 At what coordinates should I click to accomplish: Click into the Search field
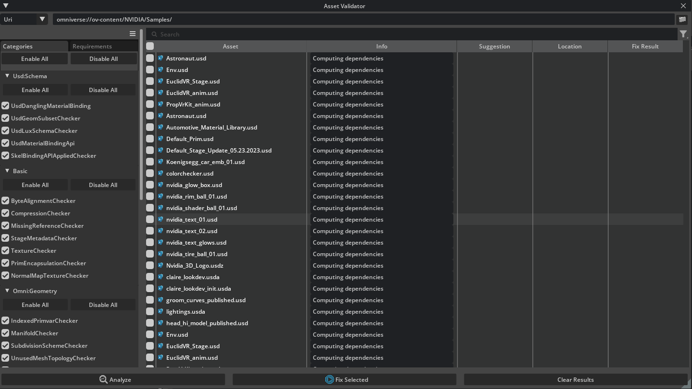413,34
